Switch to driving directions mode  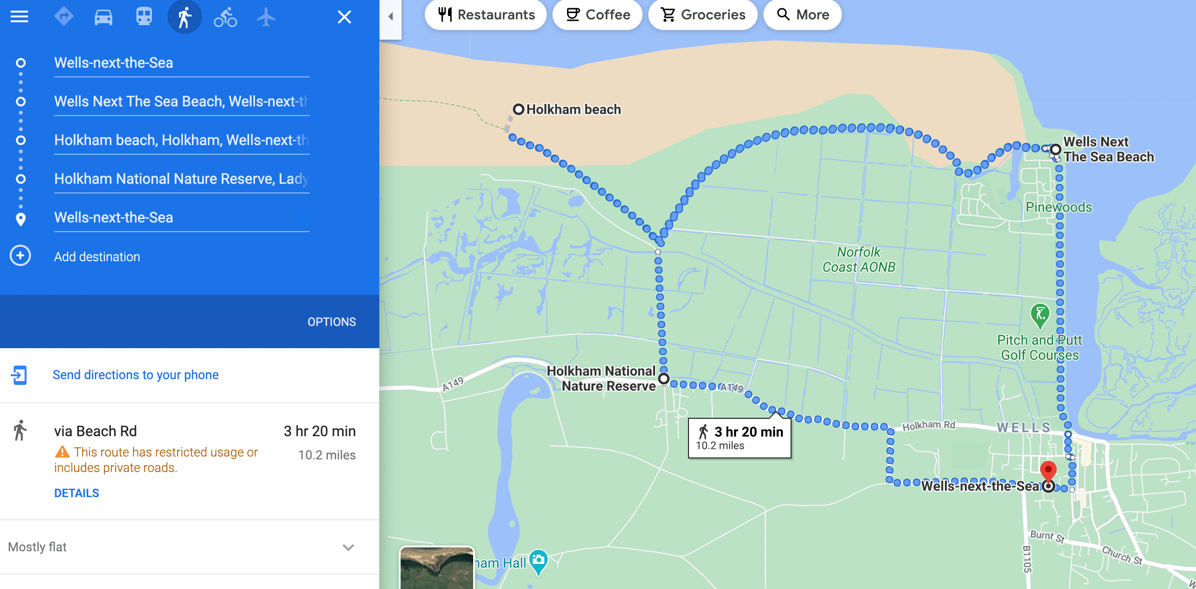coord(104,17)
